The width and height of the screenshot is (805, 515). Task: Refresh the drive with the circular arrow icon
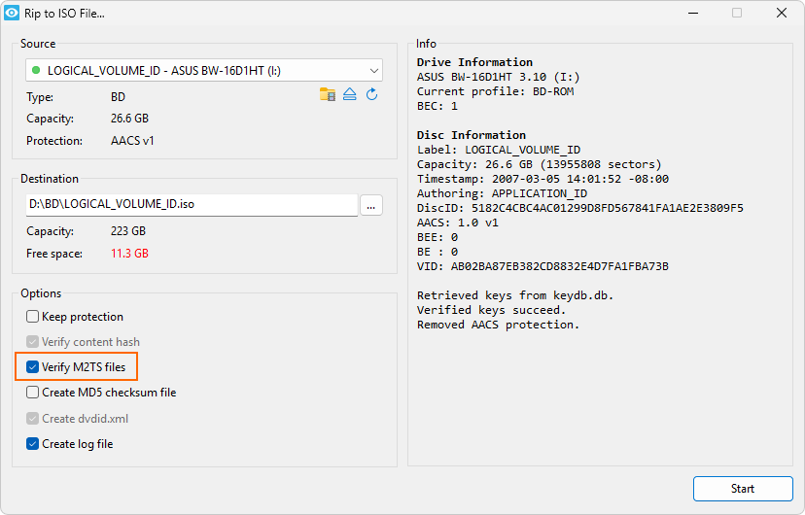pos(371,94)
